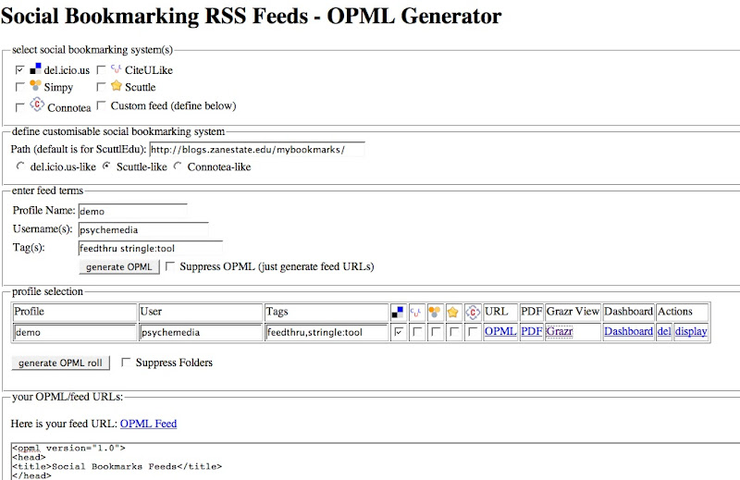The height and width of the screenshot is (480, 740).
Task: Click the del action link for demo
Action: [x=664, y=331]
